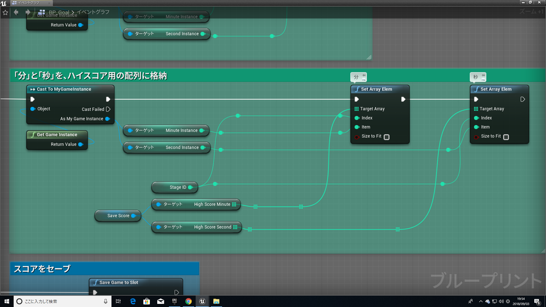Click the Cast Failed exec pin
Image resolution: width=546 pixels, height=307 pixels.
(108, 109)
